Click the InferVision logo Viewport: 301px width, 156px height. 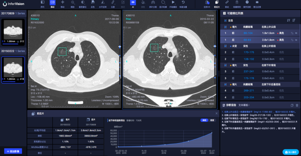(13, 4)
